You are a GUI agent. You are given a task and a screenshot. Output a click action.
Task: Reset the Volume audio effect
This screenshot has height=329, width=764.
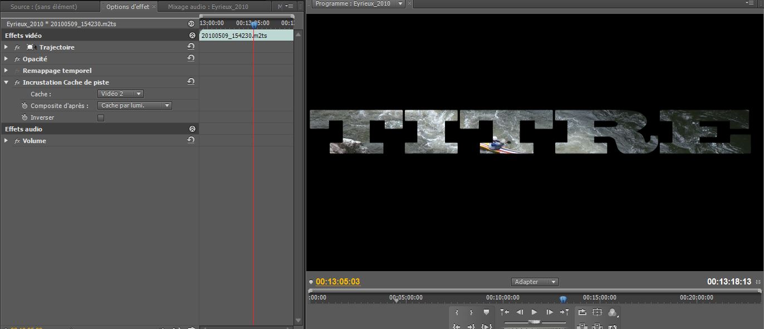click(191, 140)
